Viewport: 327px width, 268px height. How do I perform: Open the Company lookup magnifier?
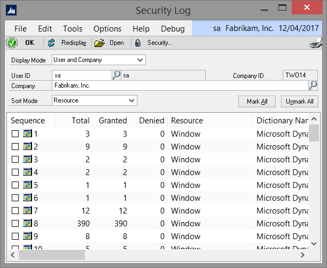(313, 85)
